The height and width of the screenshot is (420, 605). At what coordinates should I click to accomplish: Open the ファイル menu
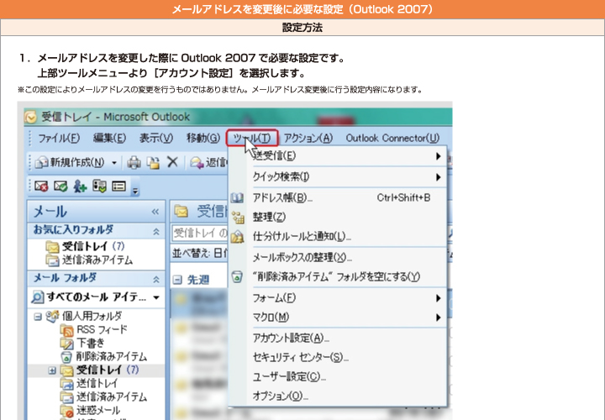pos(59,138)
